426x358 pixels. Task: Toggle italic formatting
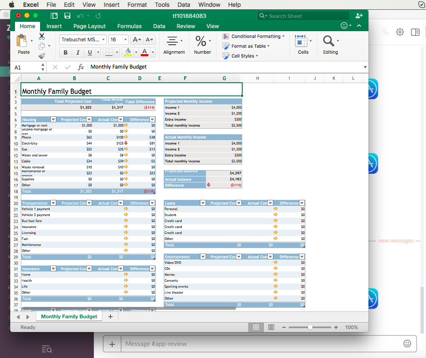78,52
